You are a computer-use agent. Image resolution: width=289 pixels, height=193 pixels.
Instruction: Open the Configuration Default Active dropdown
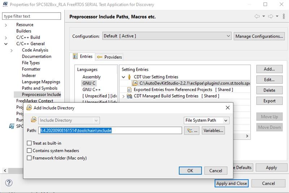pyautogui.click(x=167, y=36)
